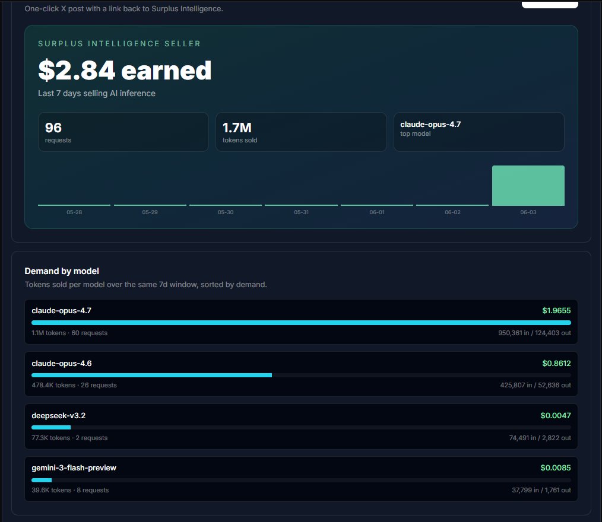Click the 05-30 date label
Screen dimensions: 602x522
(x=226, y=212)
